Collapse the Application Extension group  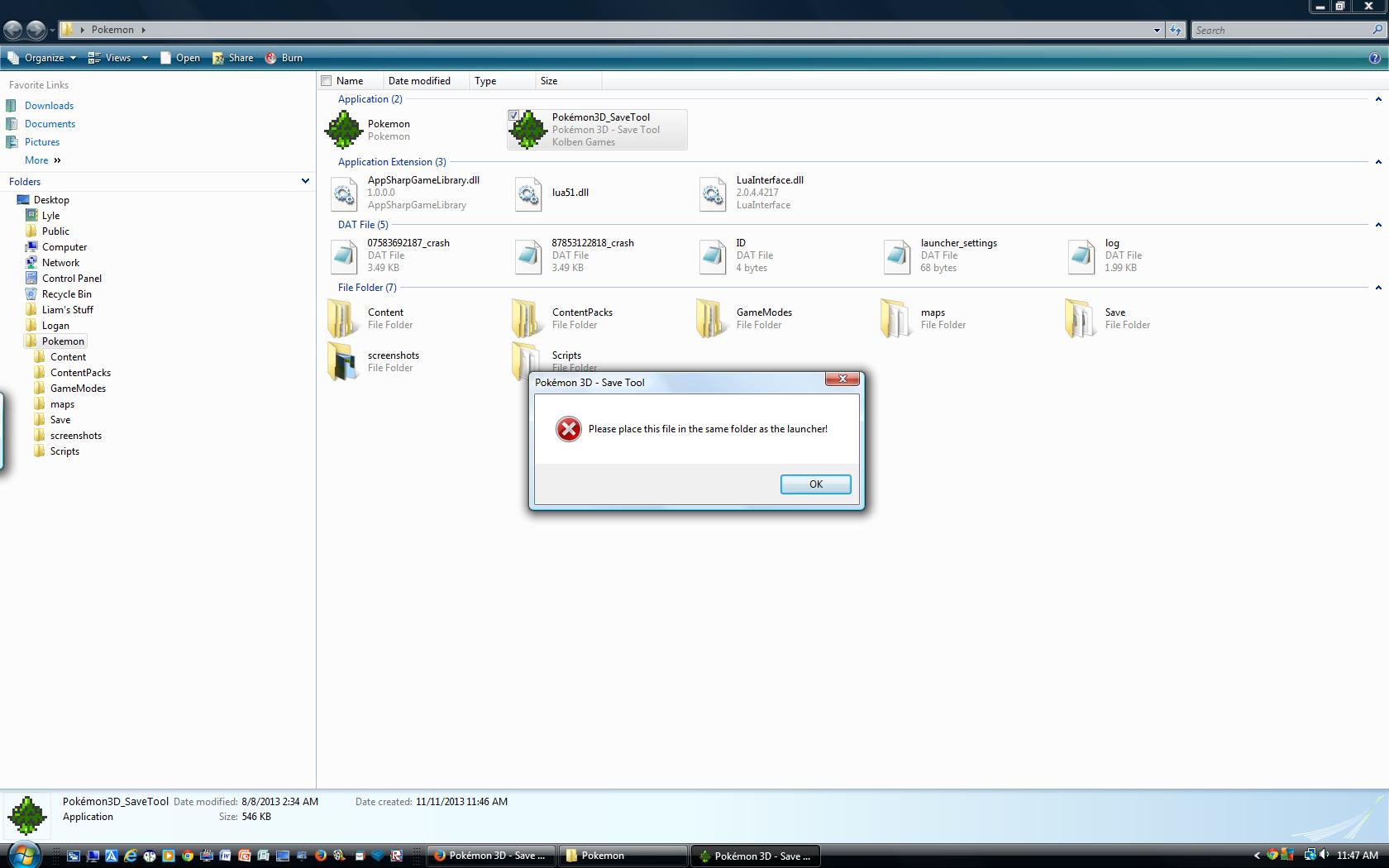click(1377, 162)
